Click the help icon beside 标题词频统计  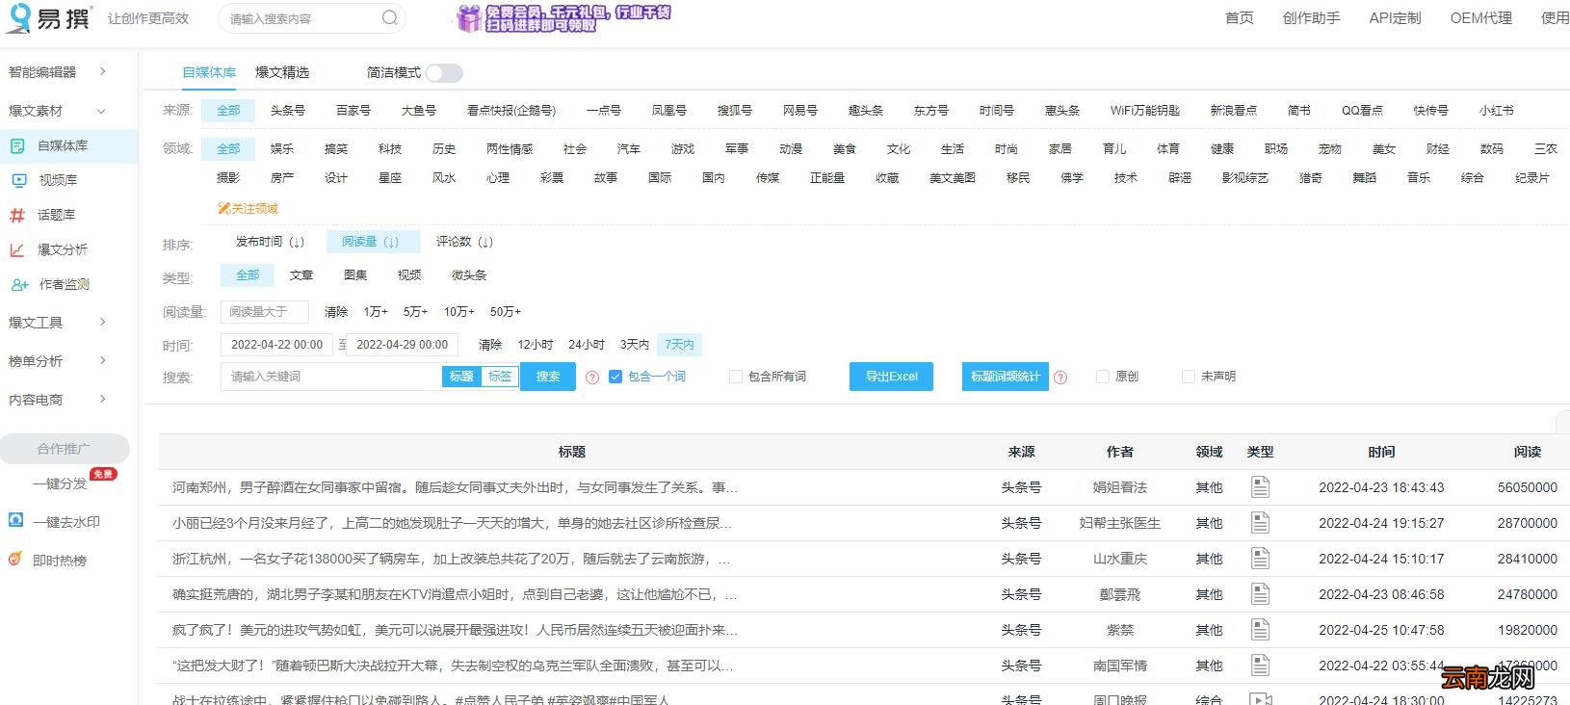tap(1060, 378)
